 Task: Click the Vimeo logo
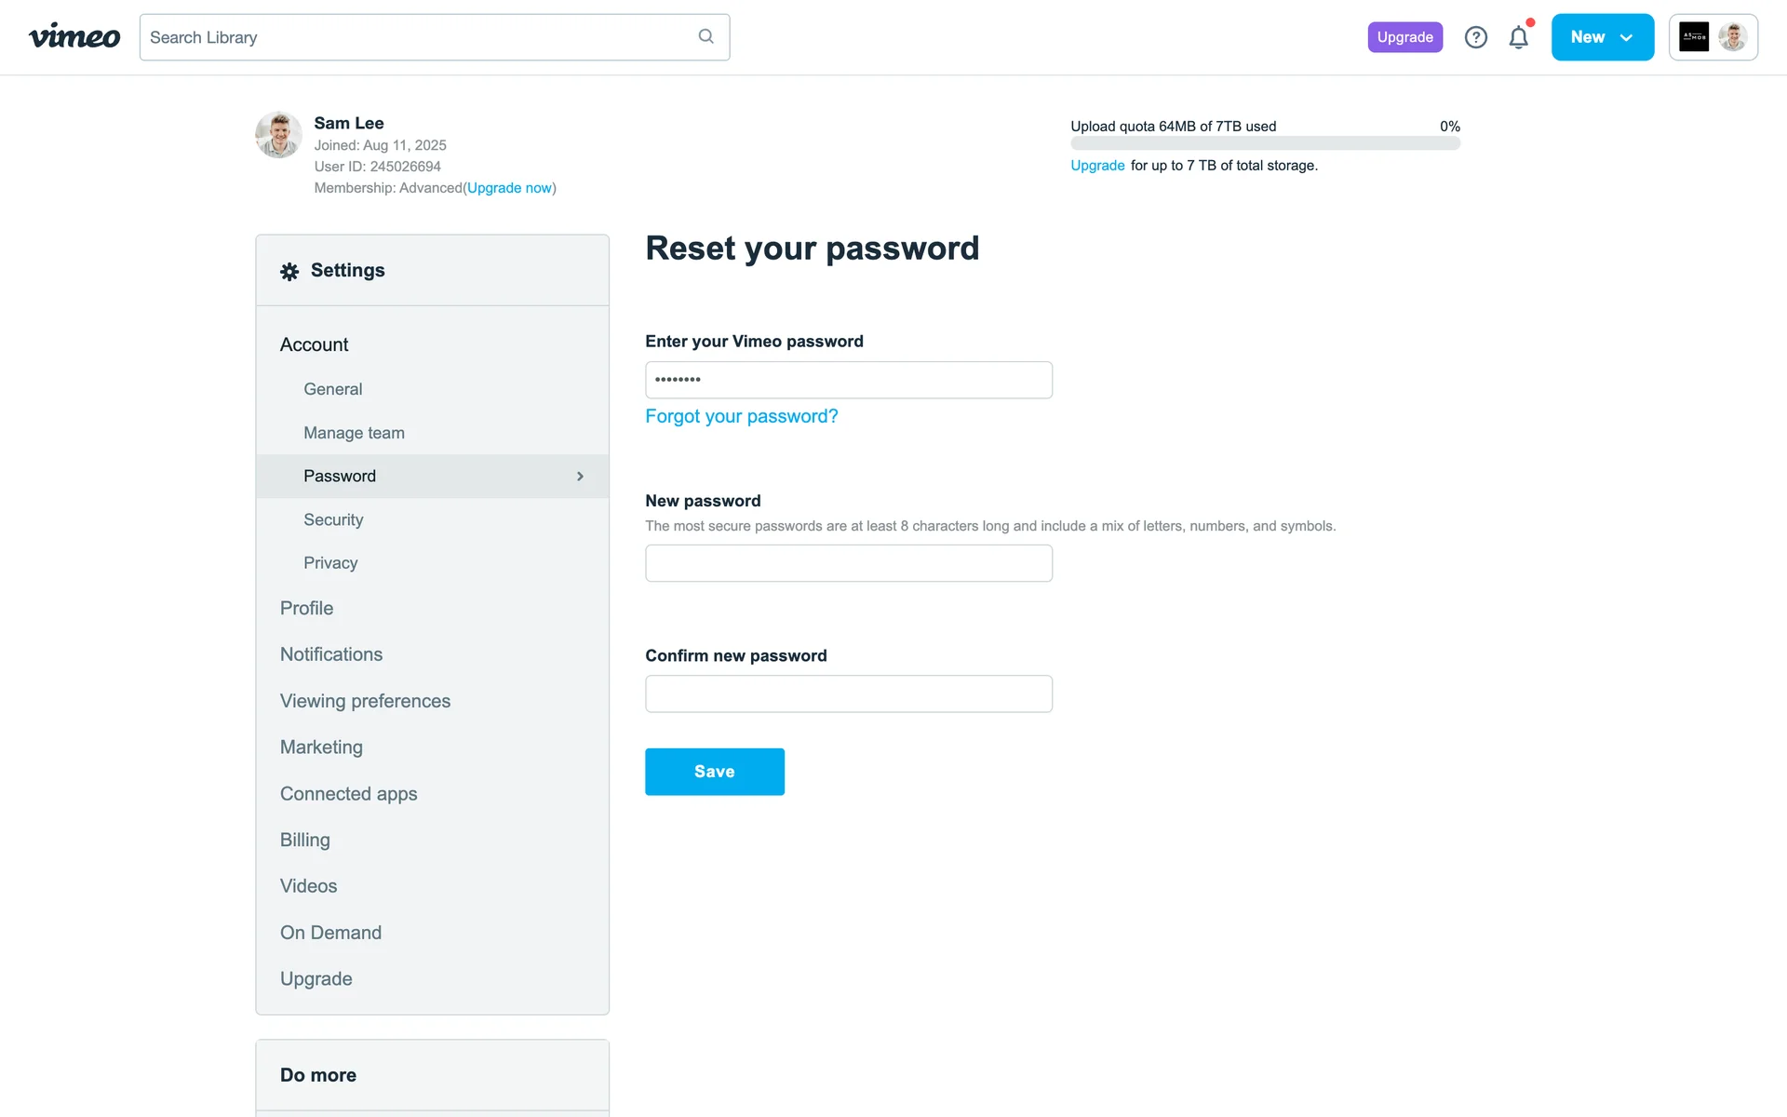pyautogui.click(x=74, y=37)
